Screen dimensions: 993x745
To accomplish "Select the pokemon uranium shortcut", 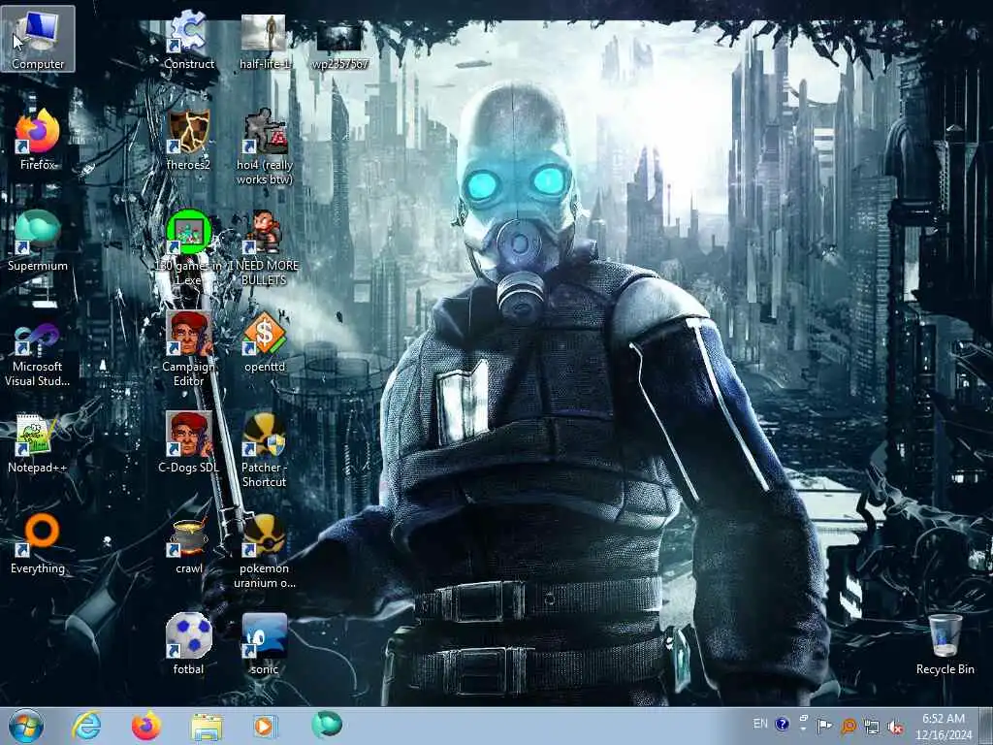I will tap(264, 551).
